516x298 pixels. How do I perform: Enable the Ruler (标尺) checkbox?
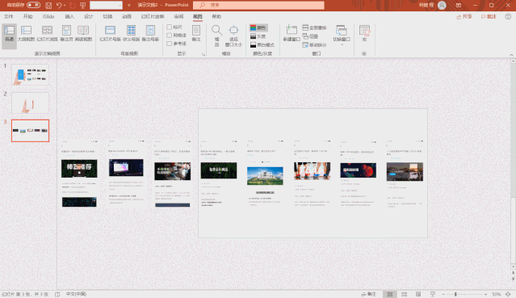(169, 27)
